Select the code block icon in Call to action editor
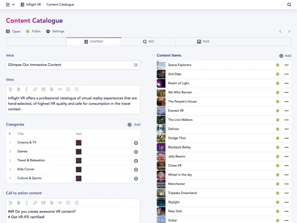This screenshot has height=223, width=297. (x=60, y=203)
